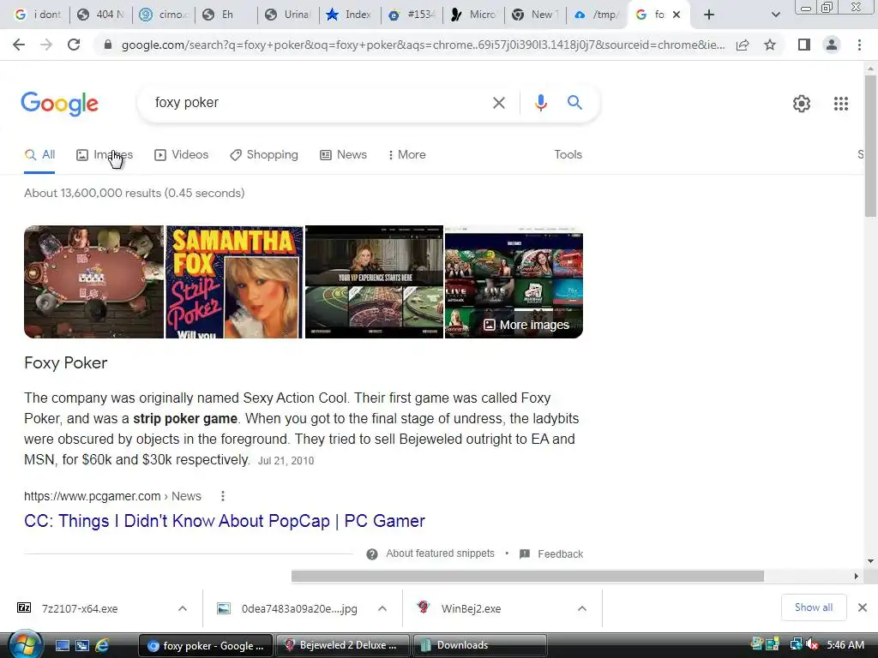The height and width of the screenshot is (658, 878).
Task: Switch to the Shopping results tab
Action: [x=264, y=154]
